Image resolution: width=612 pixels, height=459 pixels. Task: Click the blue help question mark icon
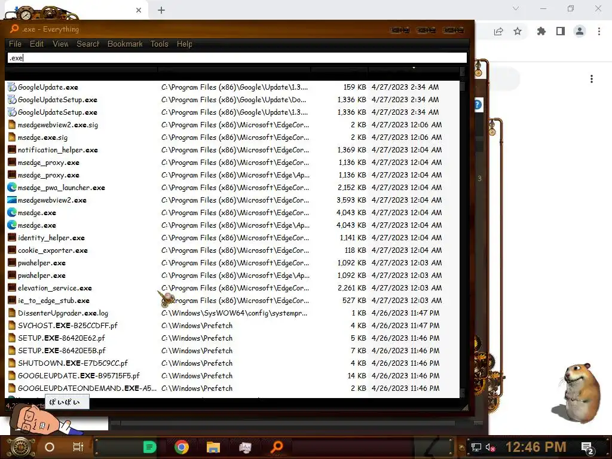pos(478,105)
